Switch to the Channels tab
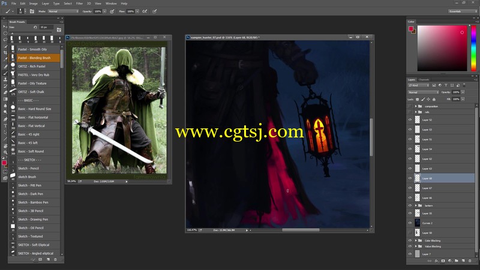 coord(424,80)
